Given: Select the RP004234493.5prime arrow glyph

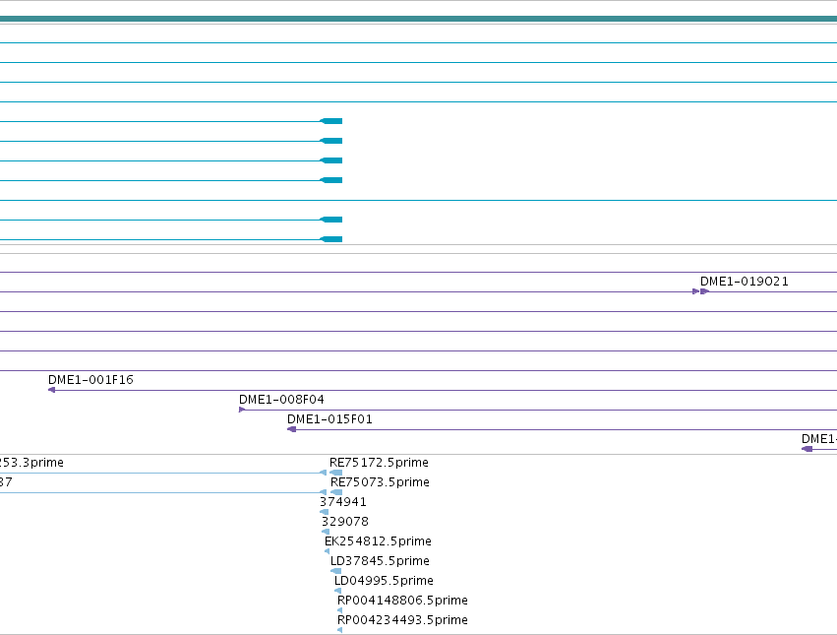Looking at the screenshot, I should (x=340, y=630).
